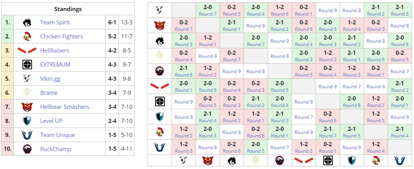Click Chicken Fighters logo in Standings table
Screen dimensions: 414x169
coord(27,37)
